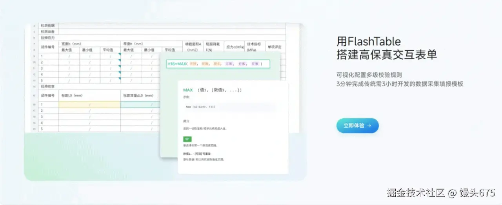Click the 横截面积A (mm2) column header
Image resolution: width=502 pixels, height=205 pixels.
tap(193, 47)
